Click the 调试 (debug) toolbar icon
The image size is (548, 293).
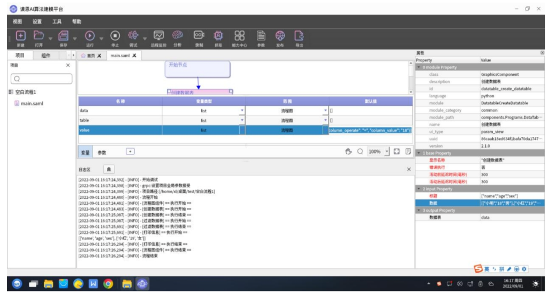click(133, 35)
